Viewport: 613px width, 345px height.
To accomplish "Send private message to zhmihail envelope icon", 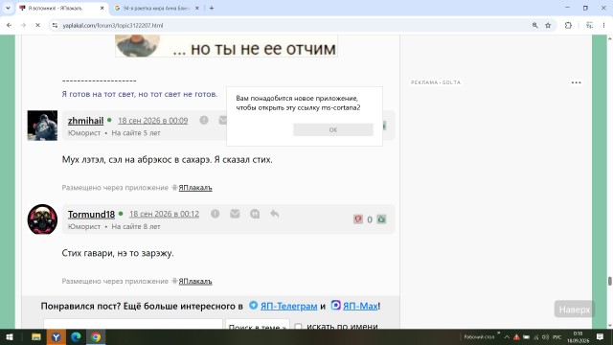I will click(223, 120).
